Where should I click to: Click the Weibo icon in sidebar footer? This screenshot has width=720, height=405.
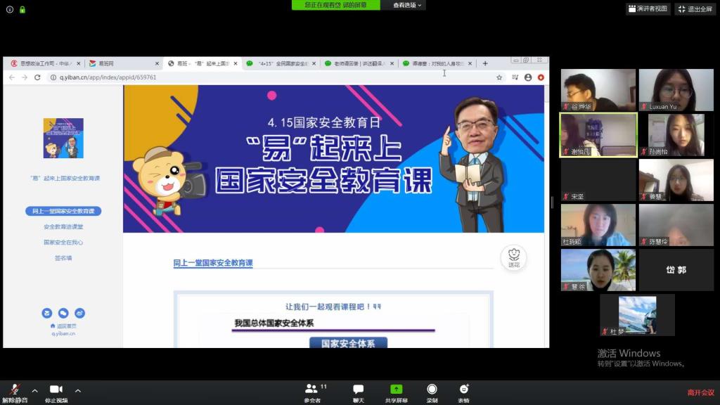pyautogui.click(x=79, y=313)
